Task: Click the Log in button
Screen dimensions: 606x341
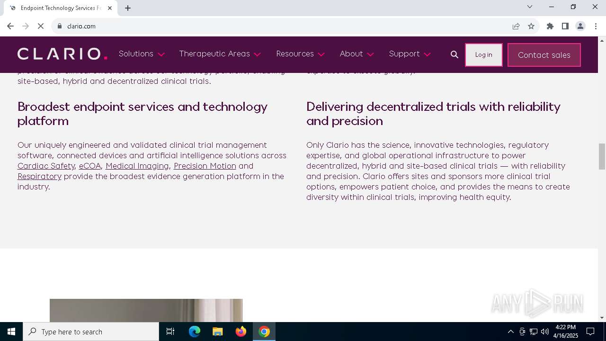Action: [x=484, y=55]
